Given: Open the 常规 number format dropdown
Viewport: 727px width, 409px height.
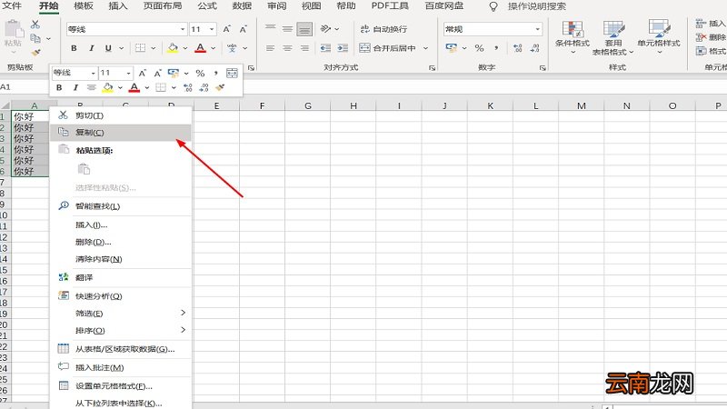Looking at the screenshot, I should (x=537, y=29).
